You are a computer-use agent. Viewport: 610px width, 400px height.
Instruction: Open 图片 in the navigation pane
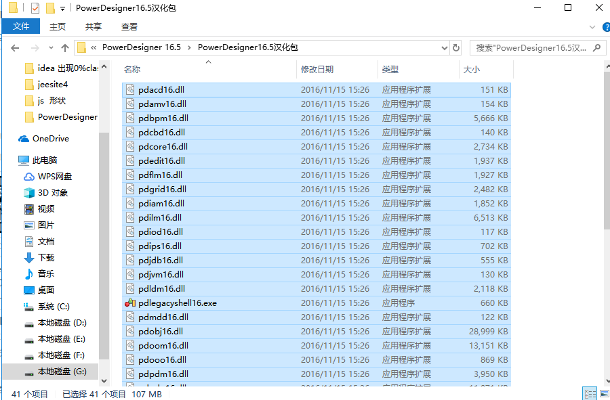pyautogui.click(x=39, y=225)
